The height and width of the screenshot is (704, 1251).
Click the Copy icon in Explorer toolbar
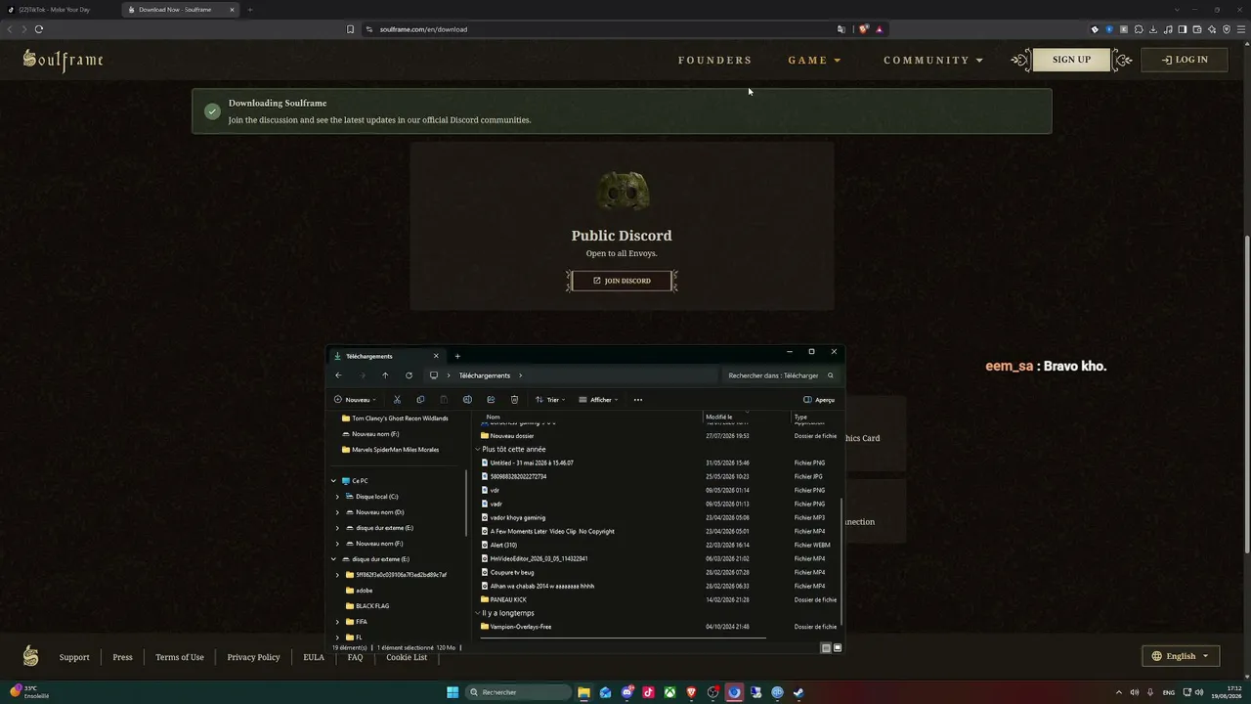(420, 400)
